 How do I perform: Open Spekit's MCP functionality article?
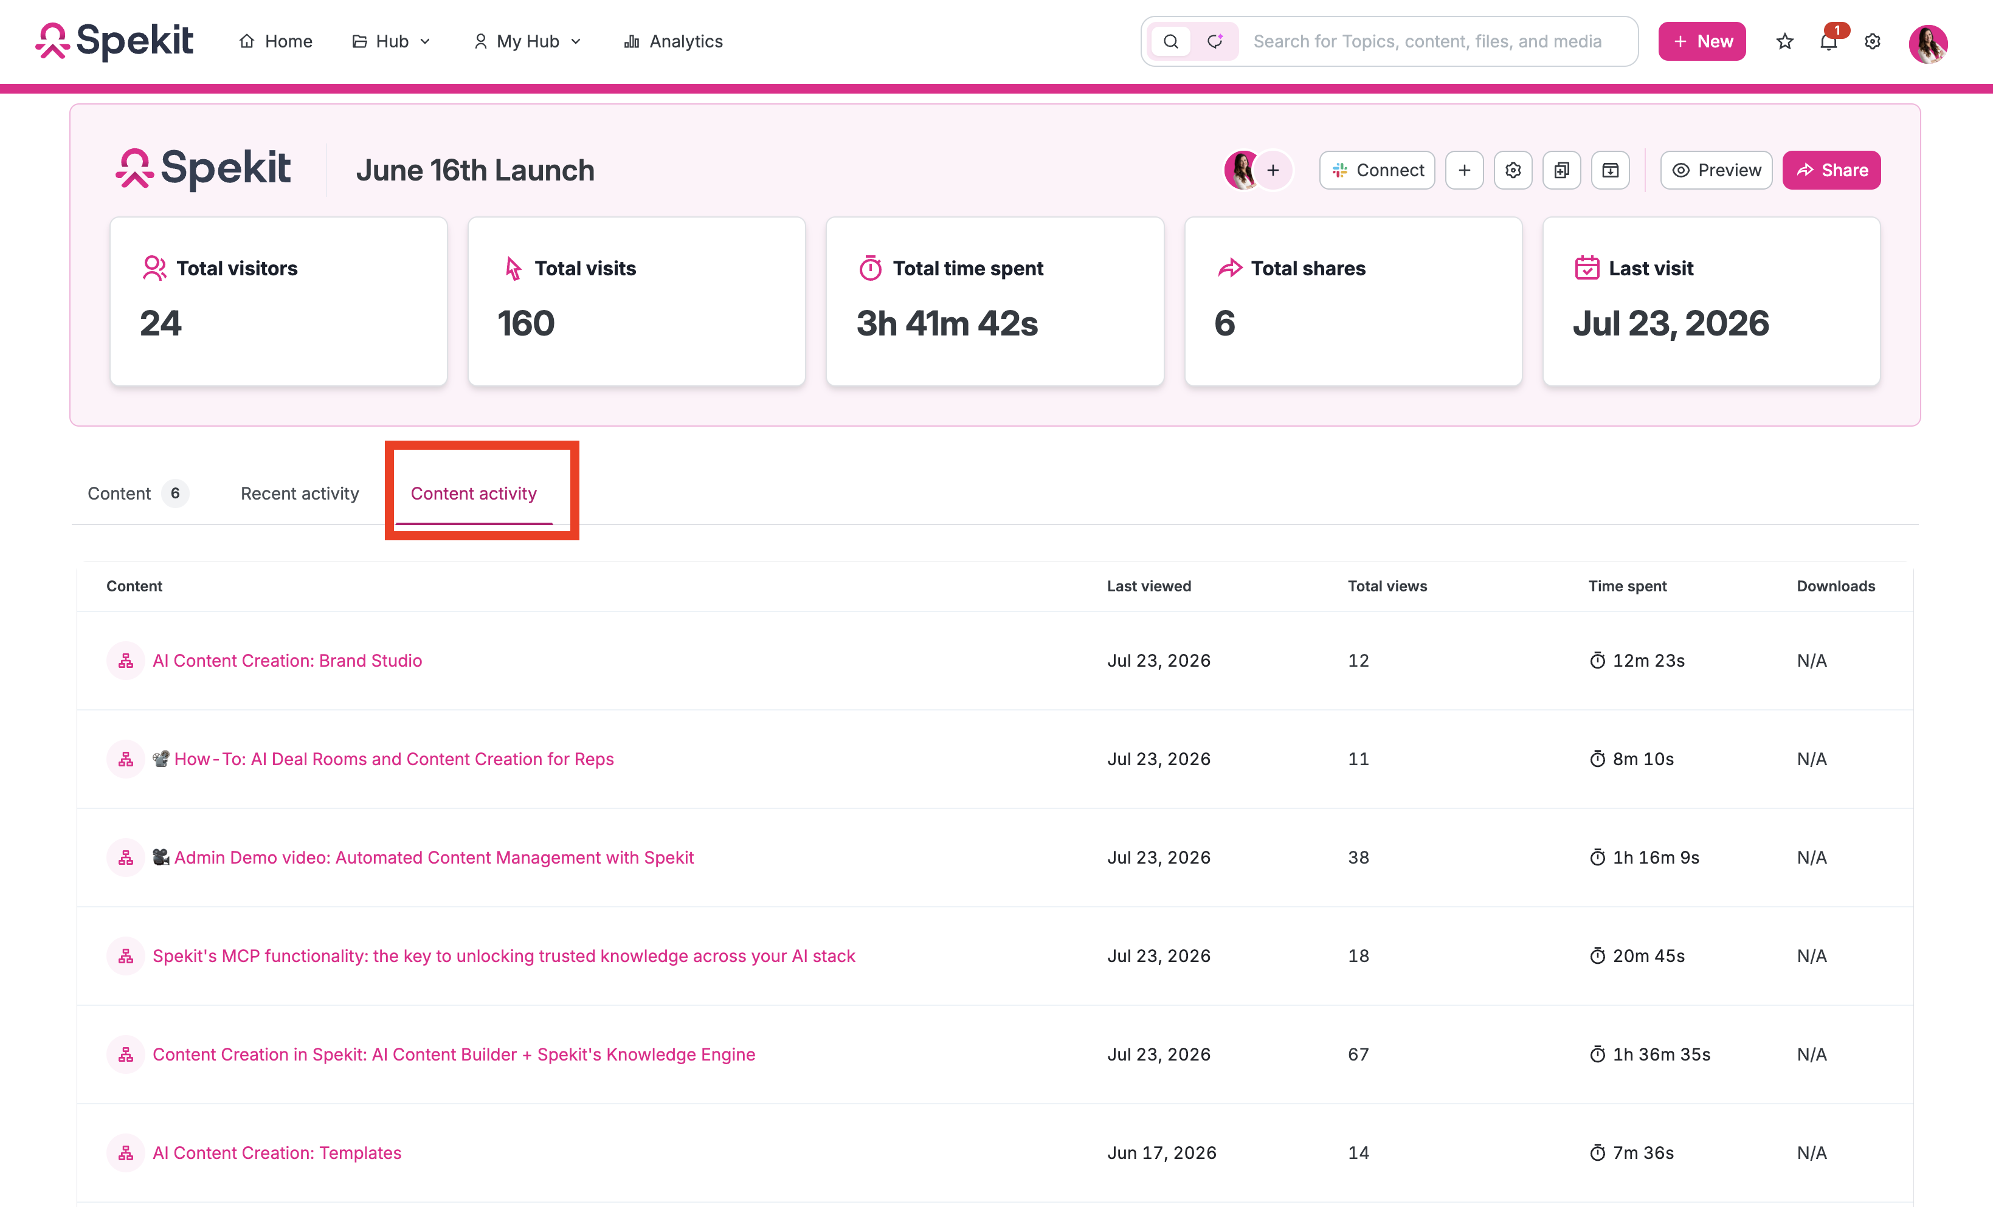tap(504, 955)
